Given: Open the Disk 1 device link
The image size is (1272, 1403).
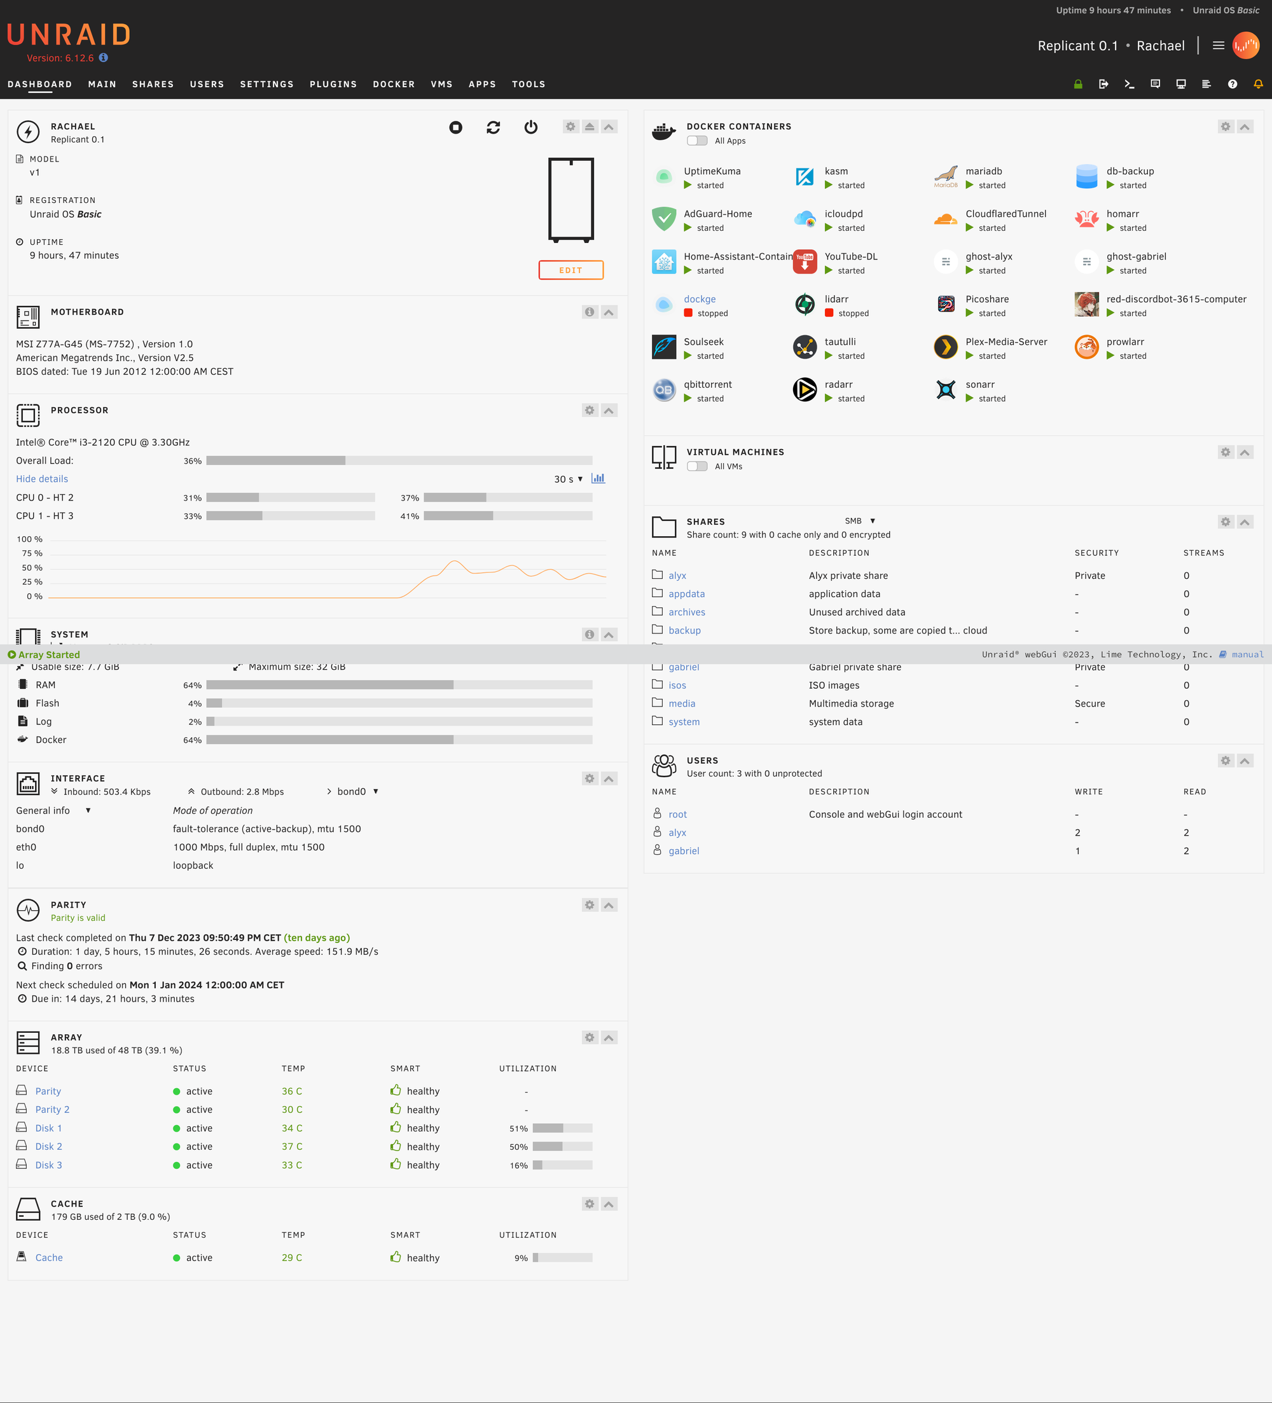Looking at the screenshot, I should click(49, 1128).
